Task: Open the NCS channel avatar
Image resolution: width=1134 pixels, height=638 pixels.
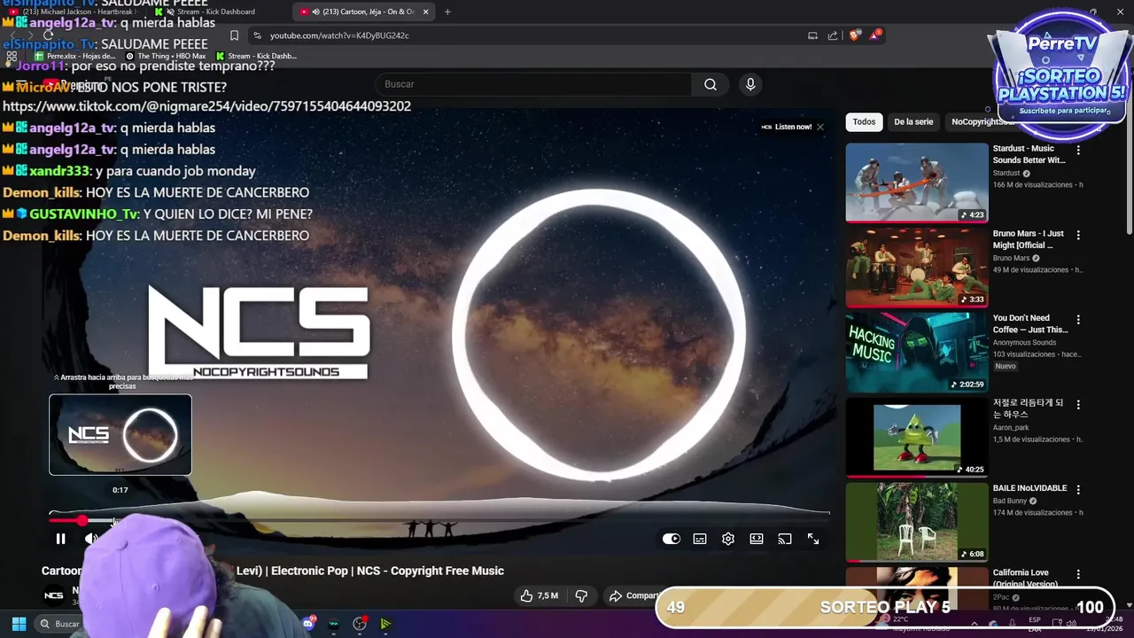Action: (x=54, y=595)
